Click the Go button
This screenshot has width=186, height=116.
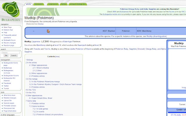pos(6,55)
